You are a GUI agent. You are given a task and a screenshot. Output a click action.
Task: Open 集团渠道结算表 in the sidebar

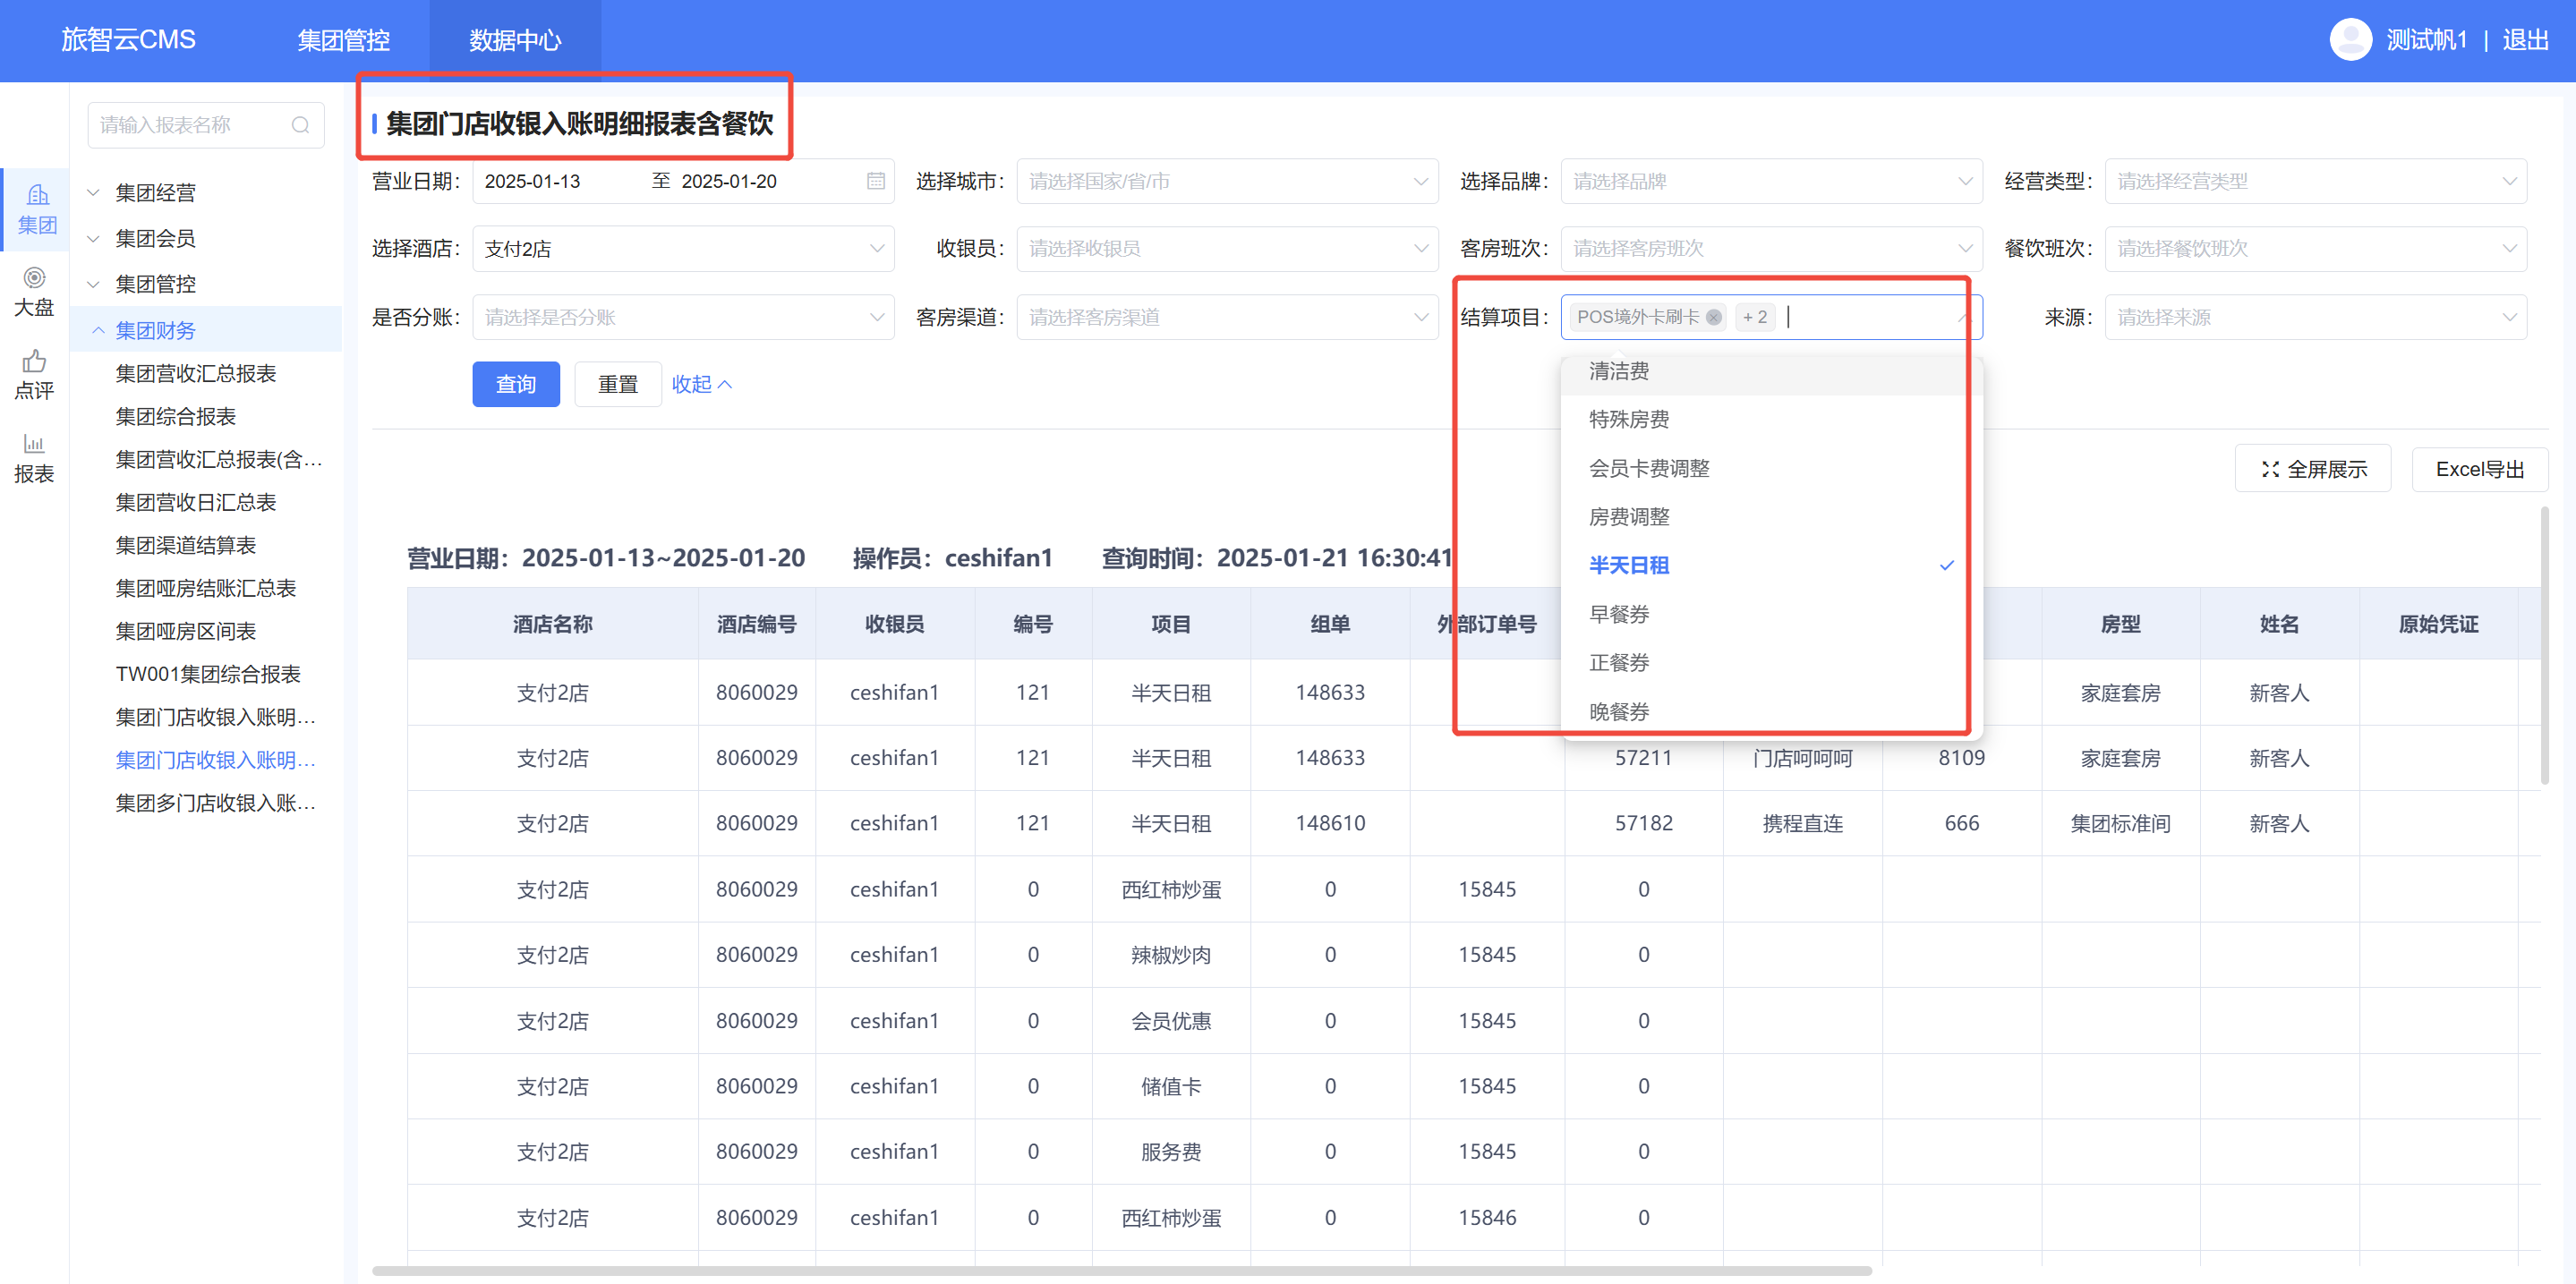pyautogui.click(x=186, y=545)
